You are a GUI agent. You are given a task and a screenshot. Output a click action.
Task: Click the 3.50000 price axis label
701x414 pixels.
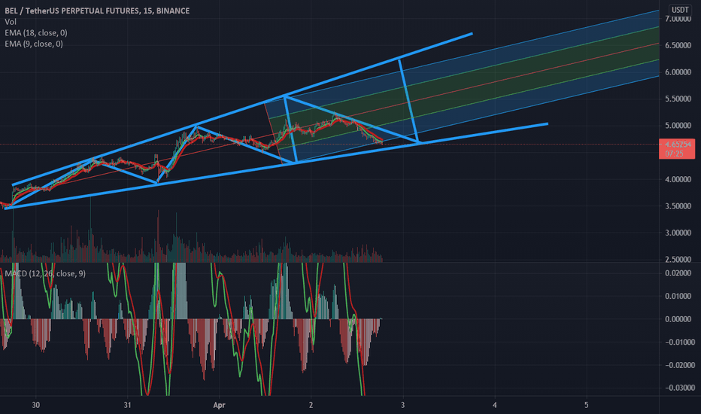pos(678,206)
